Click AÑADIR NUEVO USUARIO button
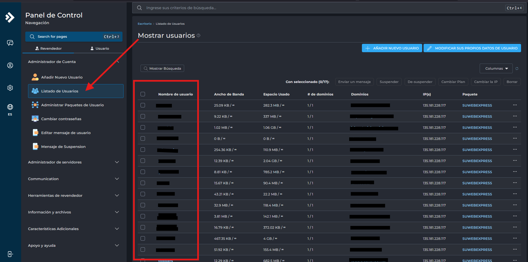The height and width of the screenshot is (262, 528). [x=392, y=48]
